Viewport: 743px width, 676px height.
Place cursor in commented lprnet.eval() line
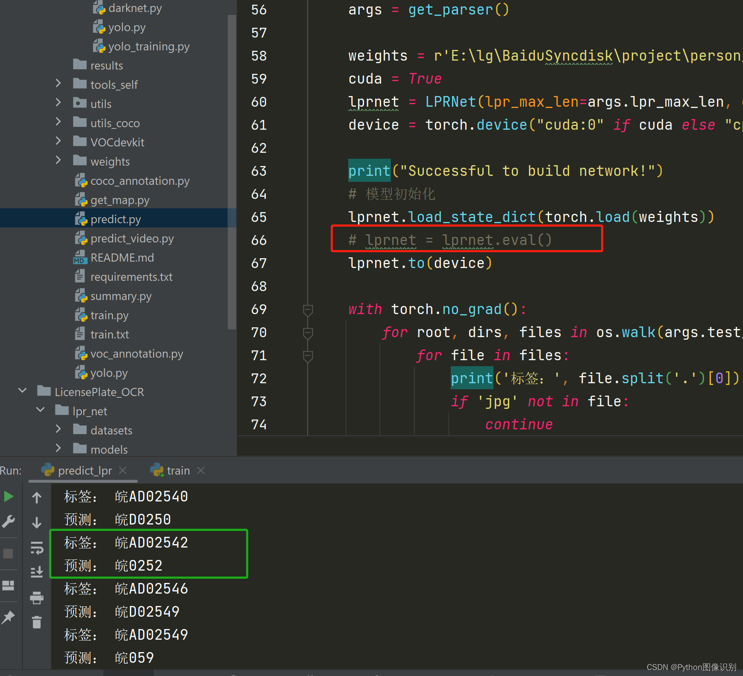click(x=450, y=240)
